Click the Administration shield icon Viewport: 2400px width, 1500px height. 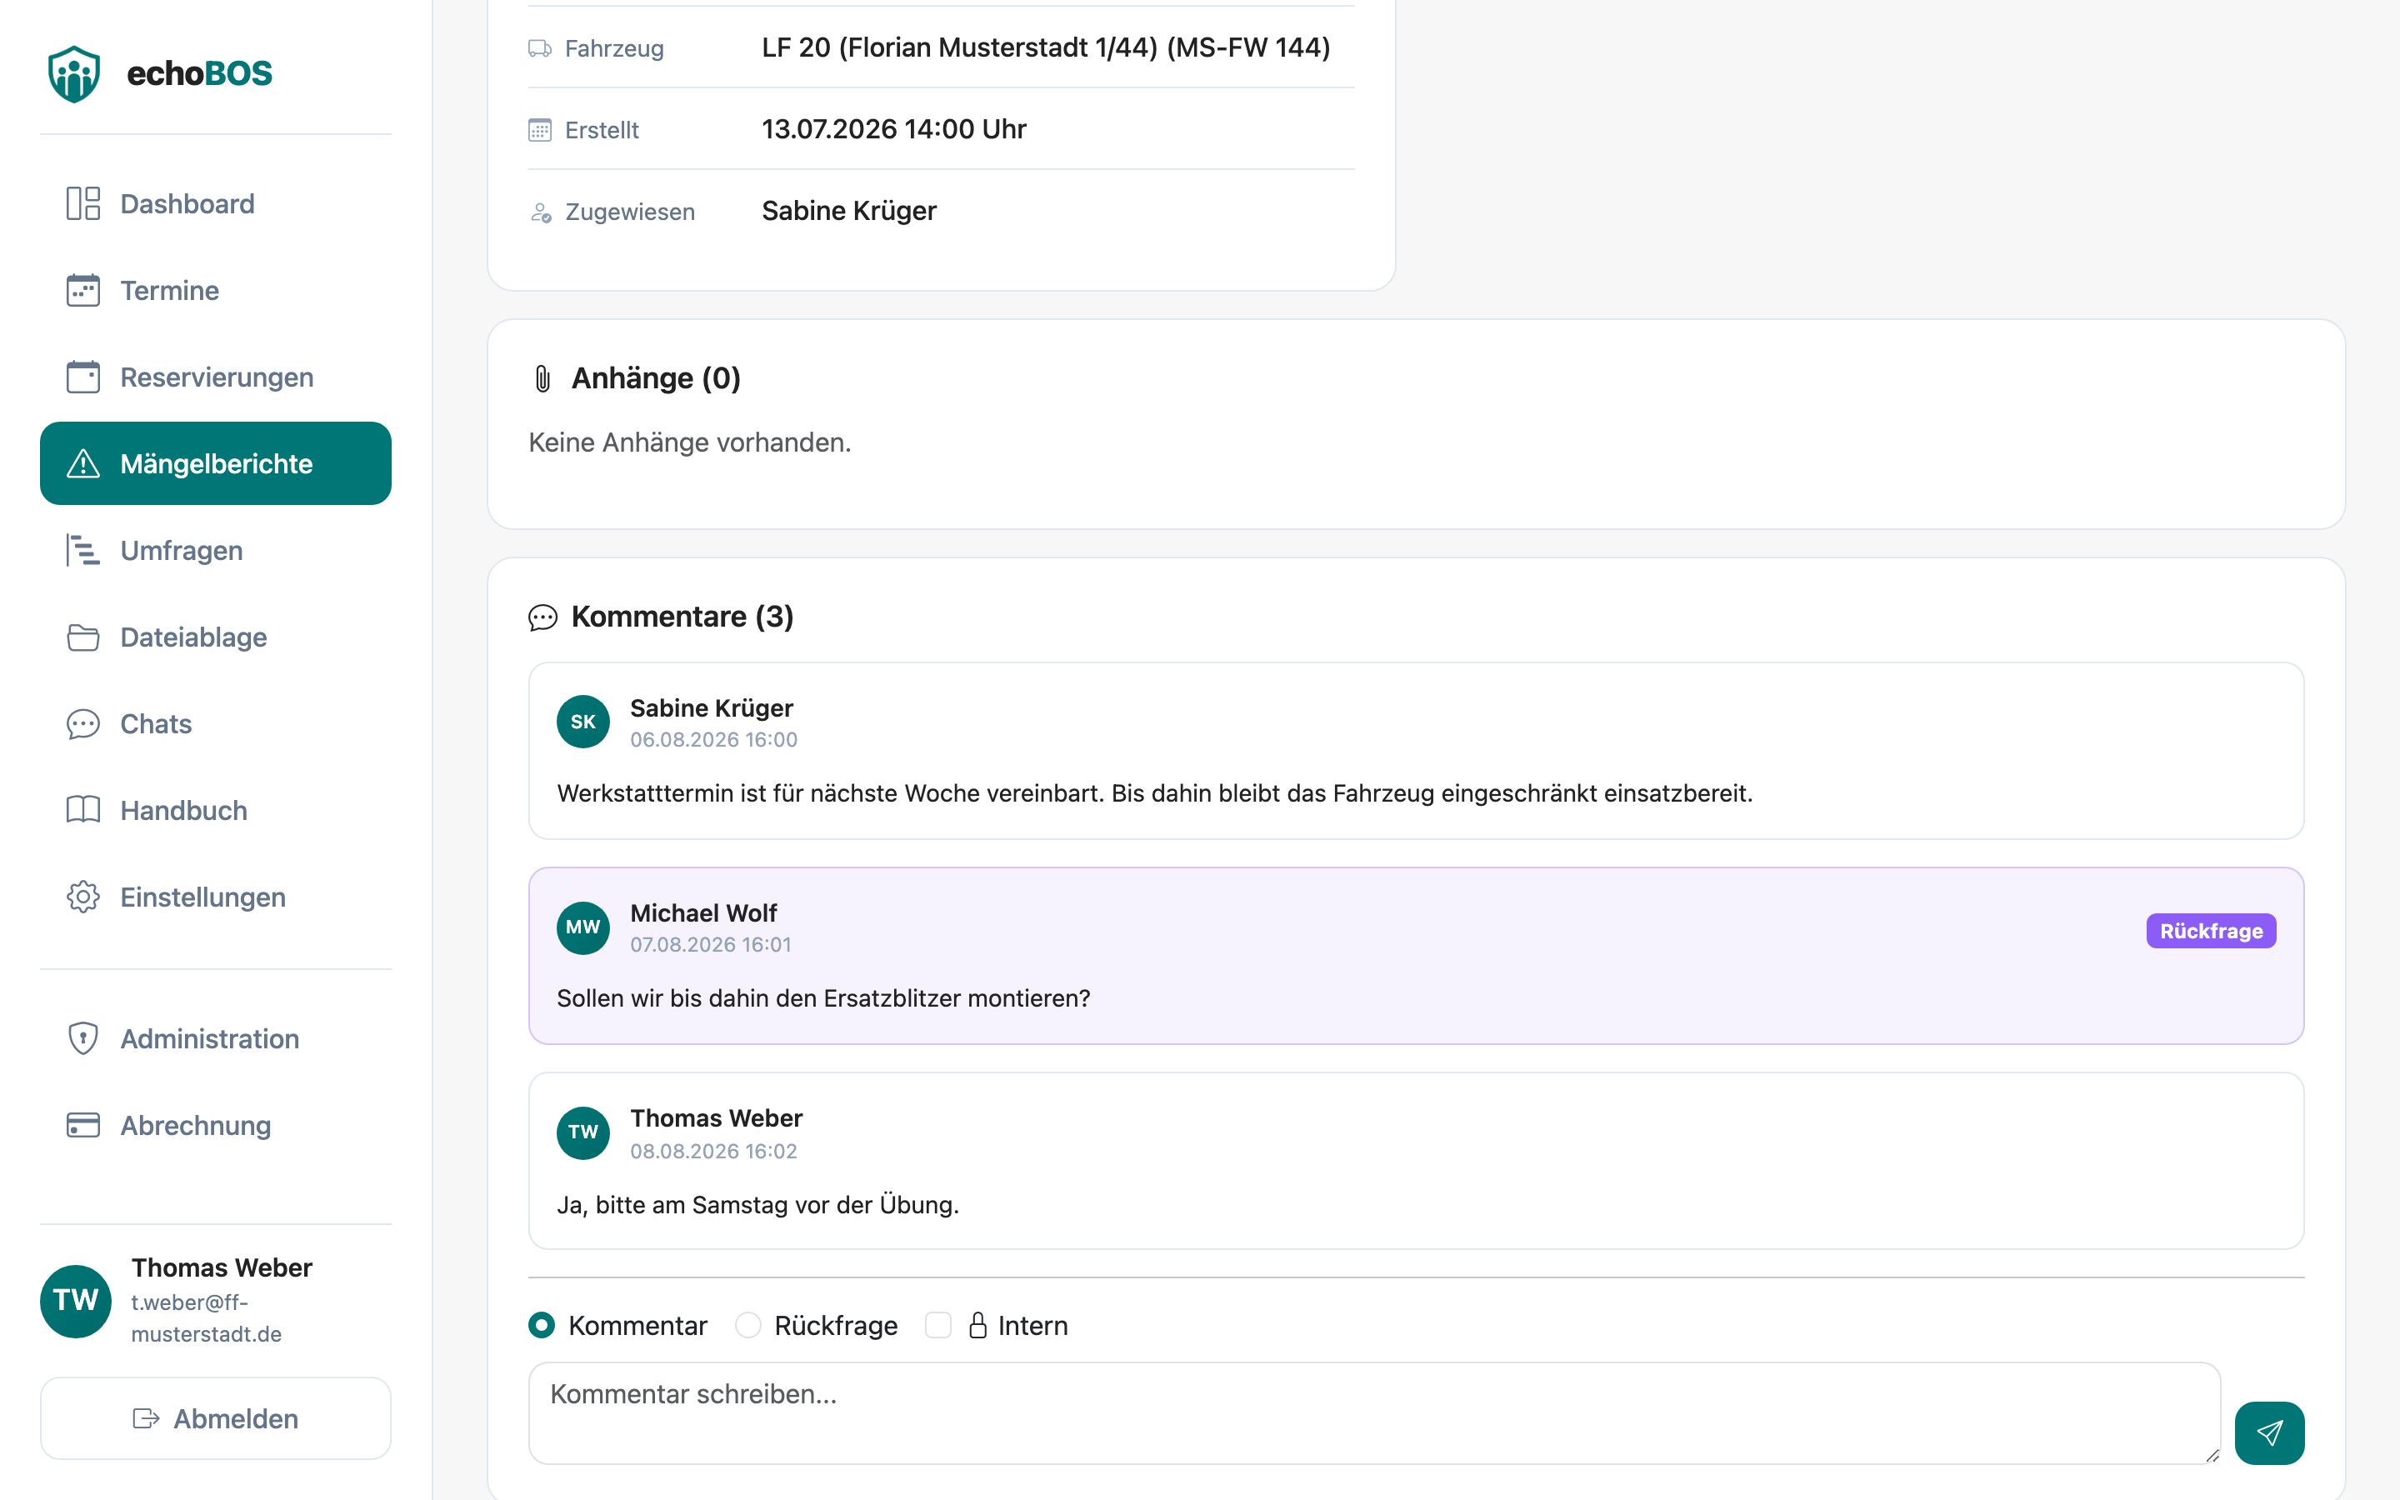[83, 1038]
